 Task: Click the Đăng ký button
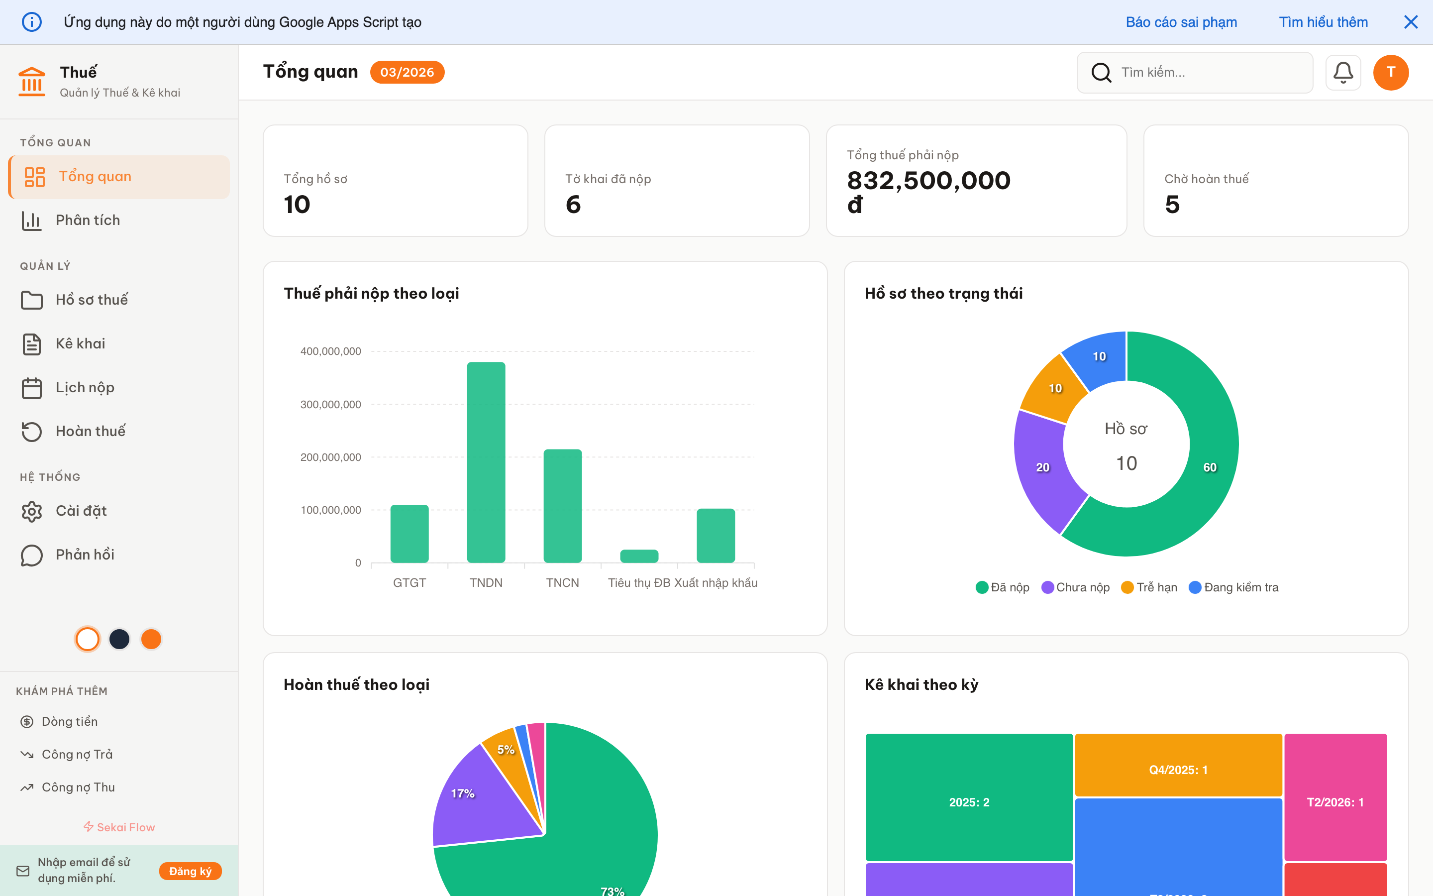(190, 871)
